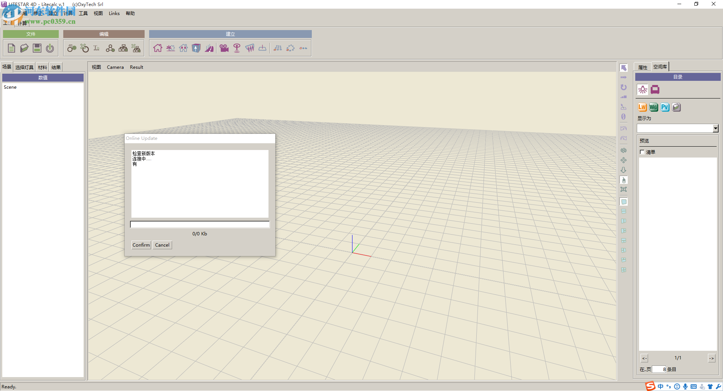This screenshot has height=391, width=723.
Task: Expand the 显示为 dropdown list
Action: (715, 129)
